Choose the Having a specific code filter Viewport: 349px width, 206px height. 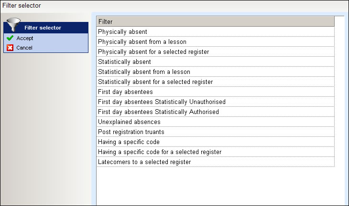(216, 142)
